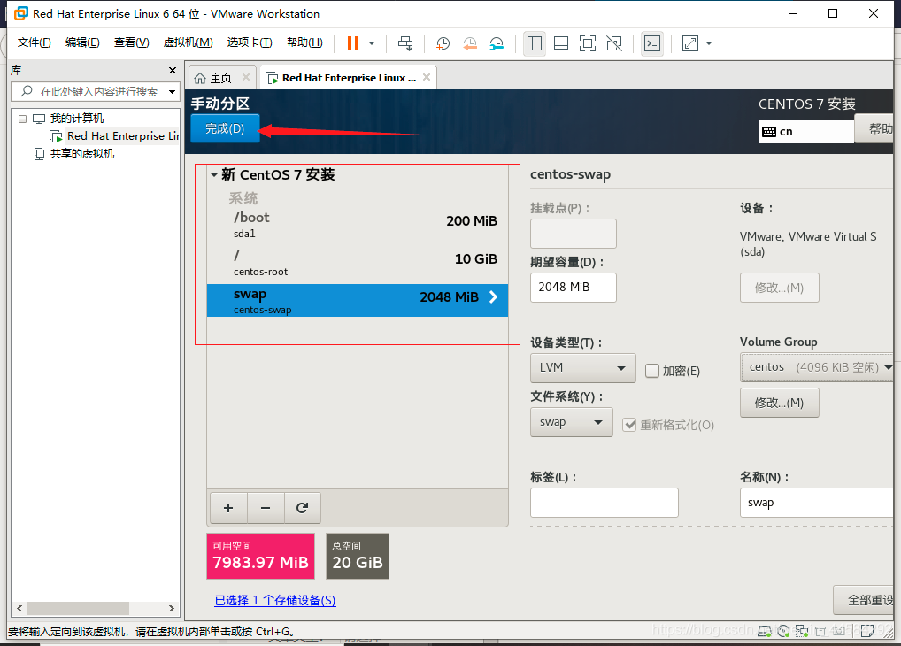Open the 编辑(E) menu
The image size is (901, 646).
(82, 42)
